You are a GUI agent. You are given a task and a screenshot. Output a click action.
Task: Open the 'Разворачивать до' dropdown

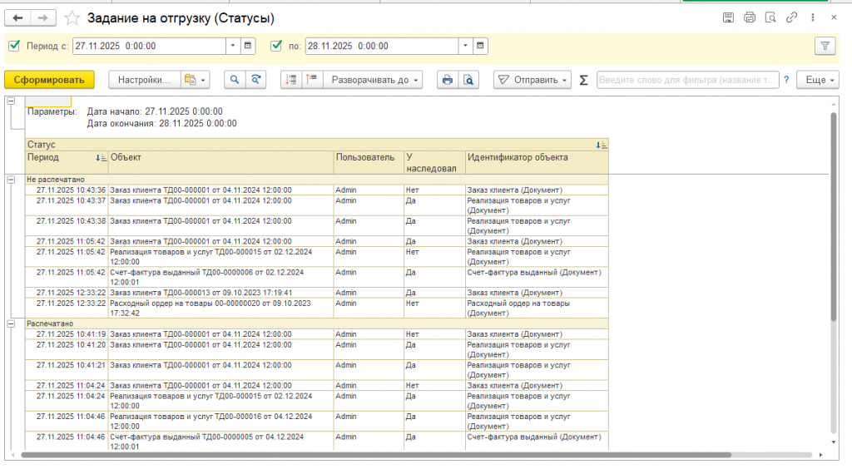[x=373, y=80]
